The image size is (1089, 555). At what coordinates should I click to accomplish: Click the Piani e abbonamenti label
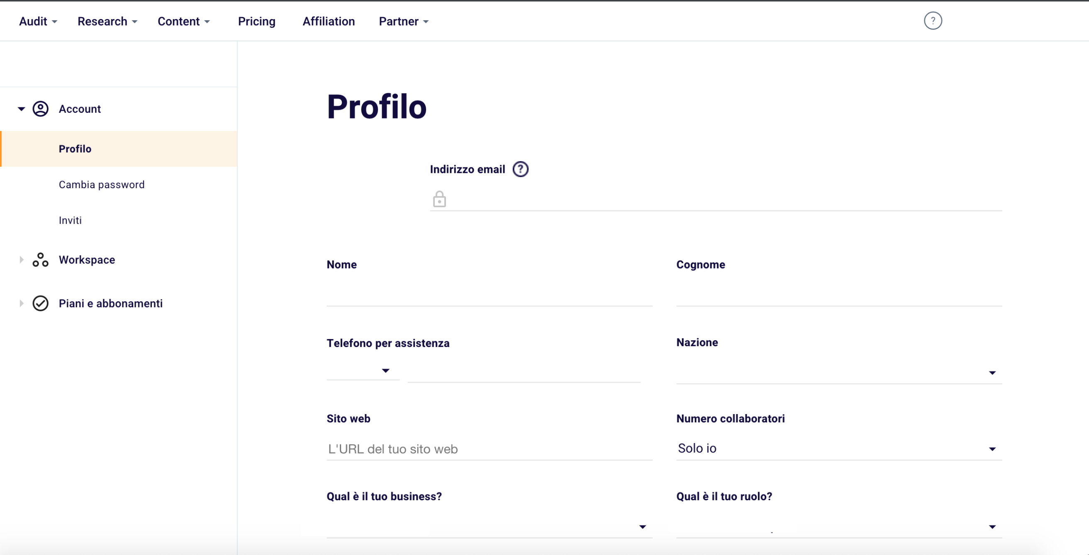[x=110, y=303]
